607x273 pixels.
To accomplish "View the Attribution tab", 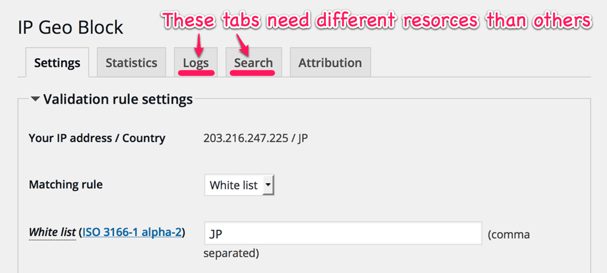I will 330,62.
